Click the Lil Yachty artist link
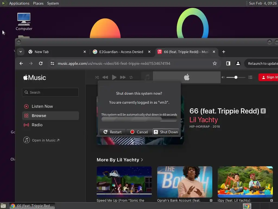278x209 pixels. (204, 120)
